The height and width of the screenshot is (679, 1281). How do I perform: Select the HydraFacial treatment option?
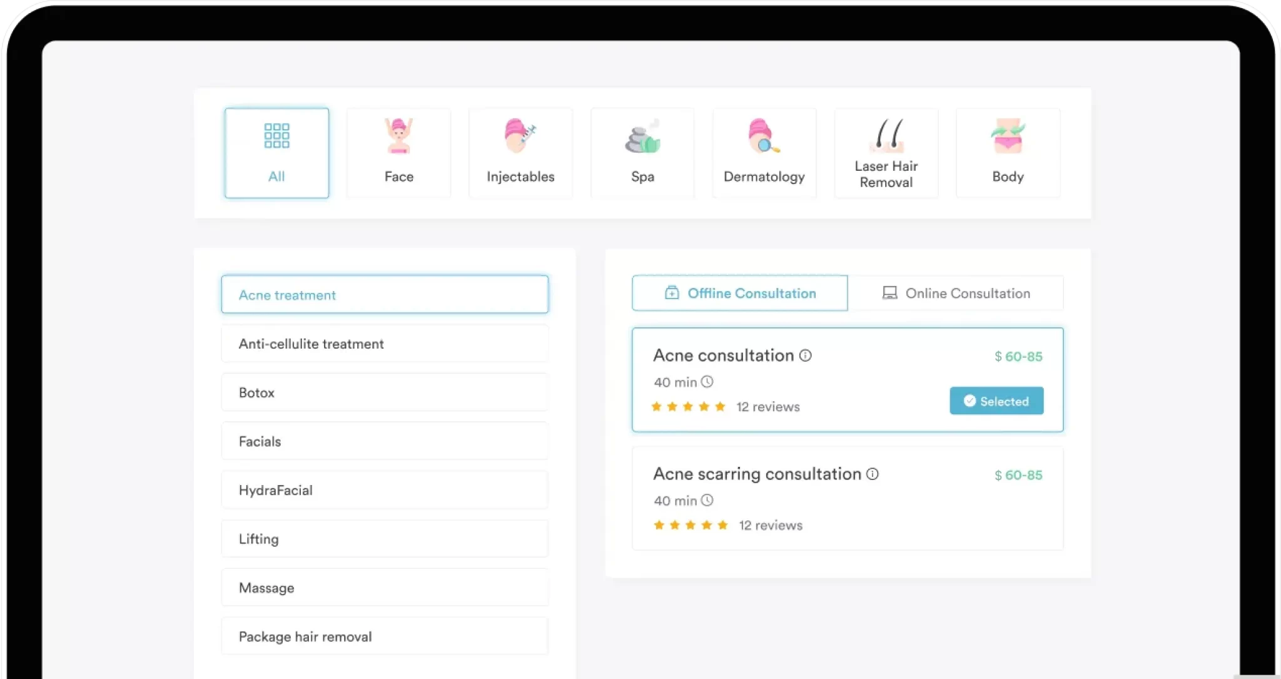point(385,490)
